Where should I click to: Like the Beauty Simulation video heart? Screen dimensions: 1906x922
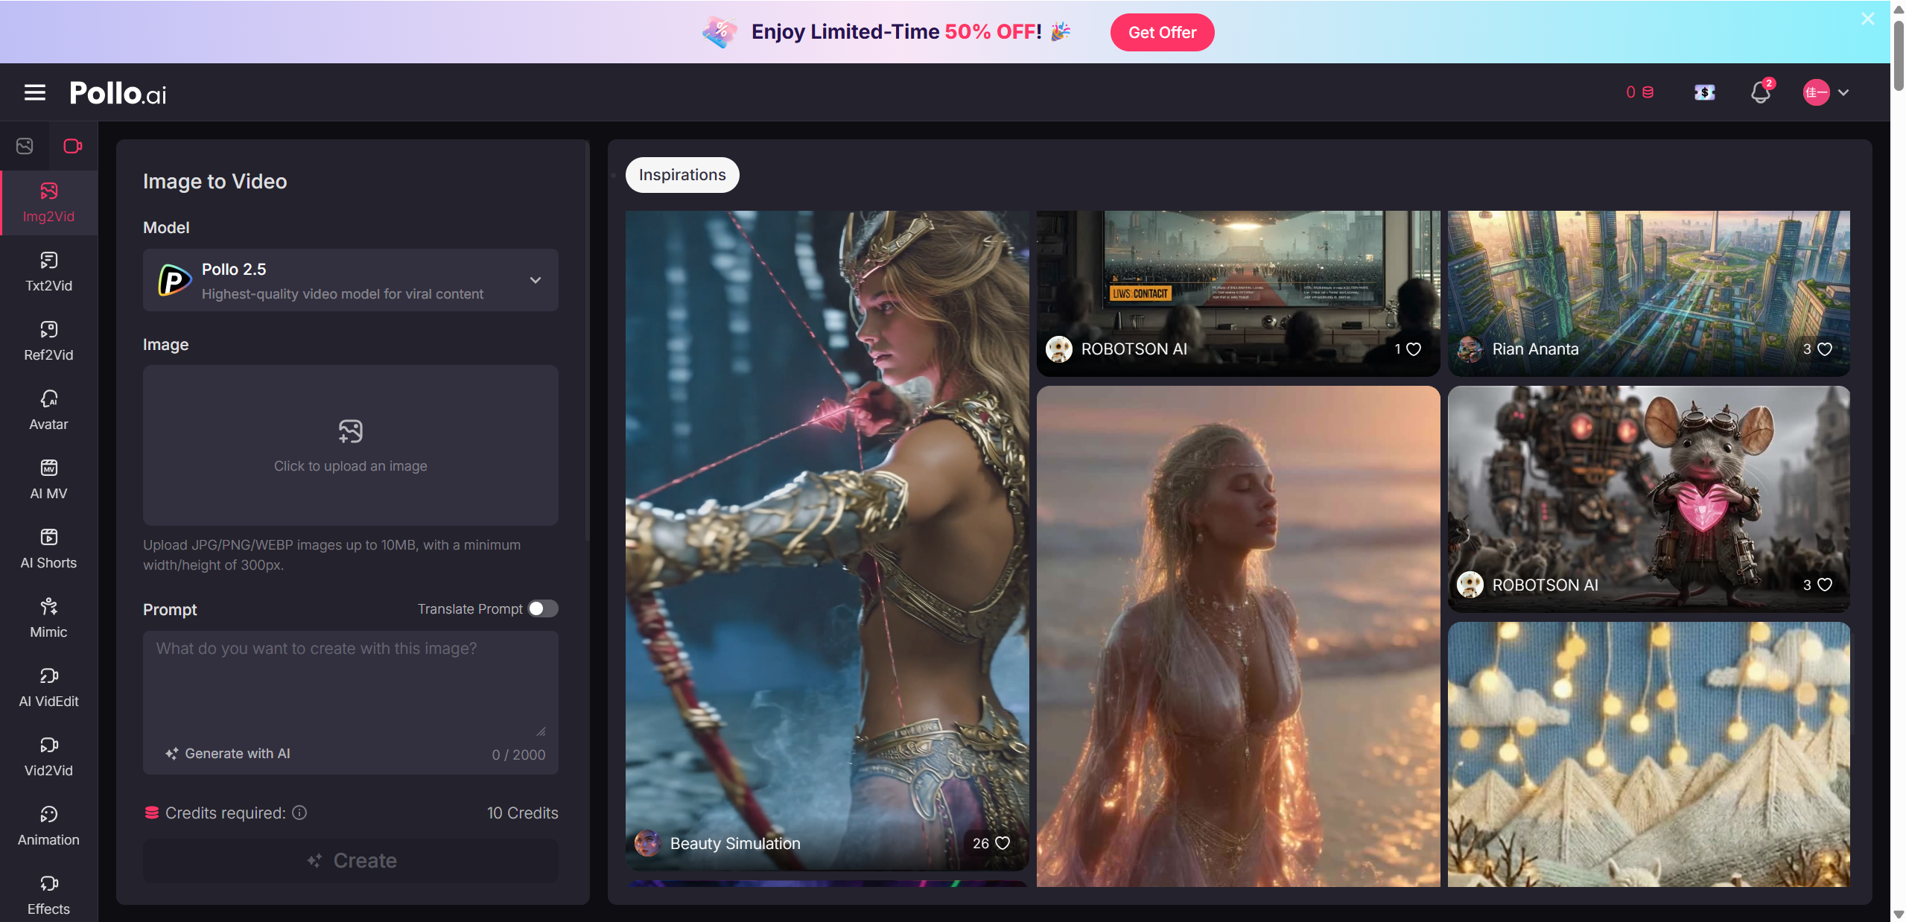[1003, 843]
